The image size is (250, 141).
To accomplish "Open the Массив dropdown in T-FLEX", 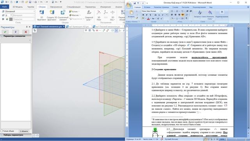I will click(x=80, y=15).
